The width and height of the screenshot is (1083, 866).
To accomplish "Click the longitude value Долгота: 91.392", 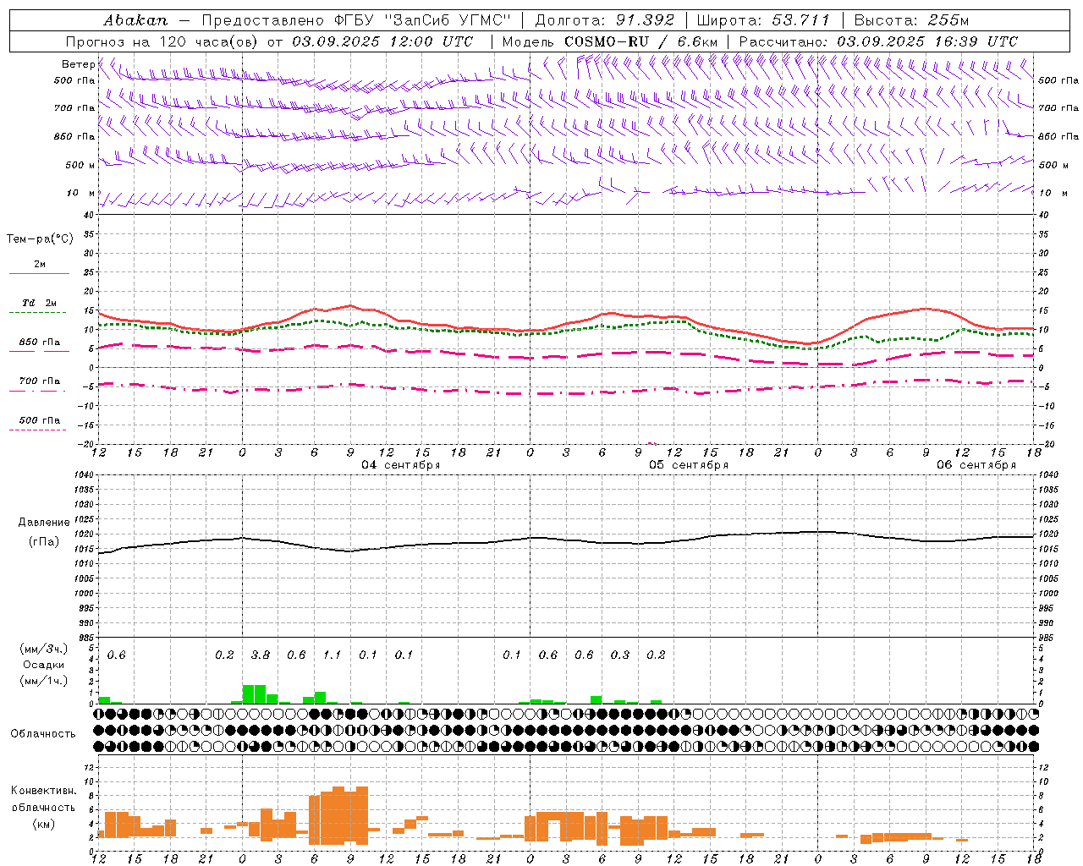I will 605,20.
